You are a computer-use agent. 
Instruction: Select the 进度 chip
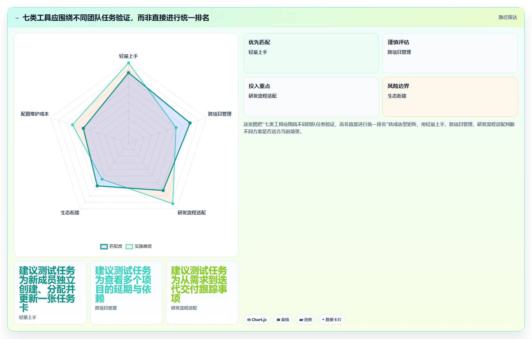(x=306, y=320)
